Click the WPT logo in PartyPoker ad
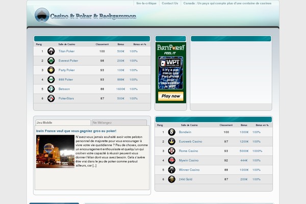The width and height of the screenshot is (306, 204). (x=170, y=62)
